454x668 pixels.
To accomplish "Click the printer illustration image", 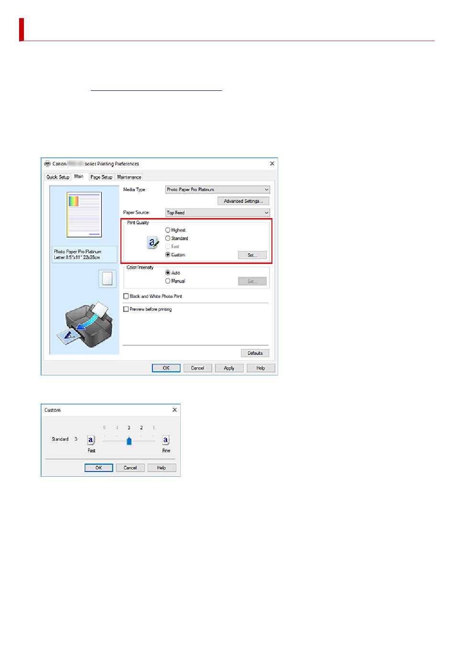I will [84, 325].
